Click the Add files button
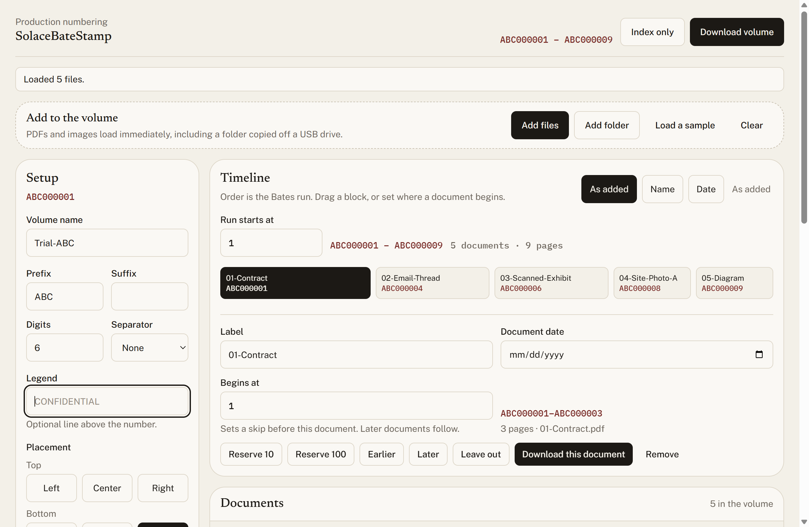The image size is (809, 527). point(540,125)
